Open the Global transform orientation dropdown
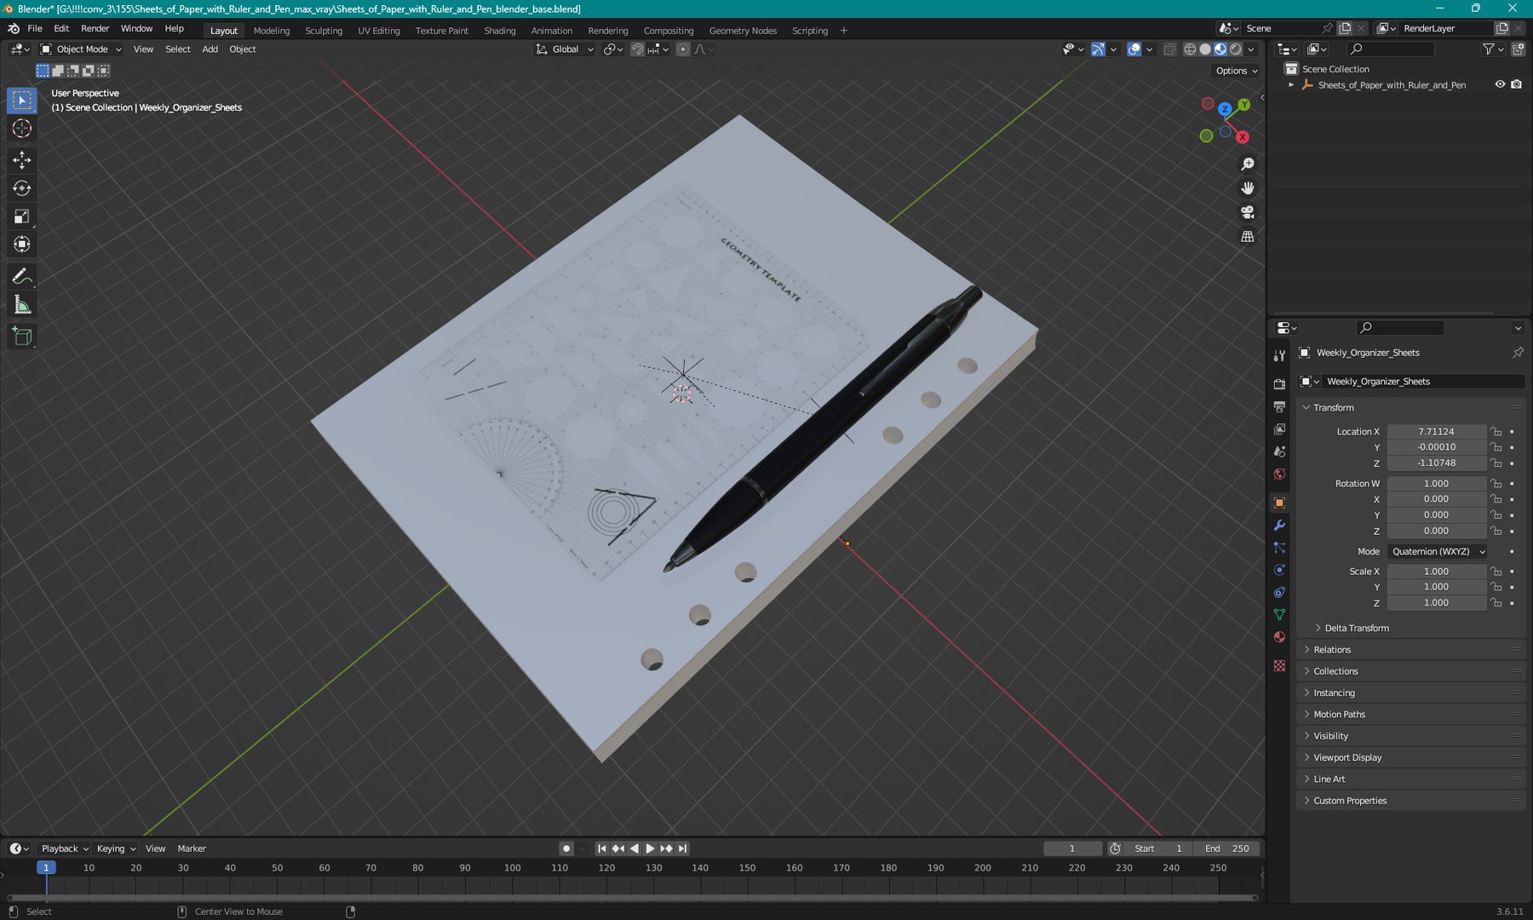Image resolution: width=1533 pixels, height=920 pixels. 564,49
